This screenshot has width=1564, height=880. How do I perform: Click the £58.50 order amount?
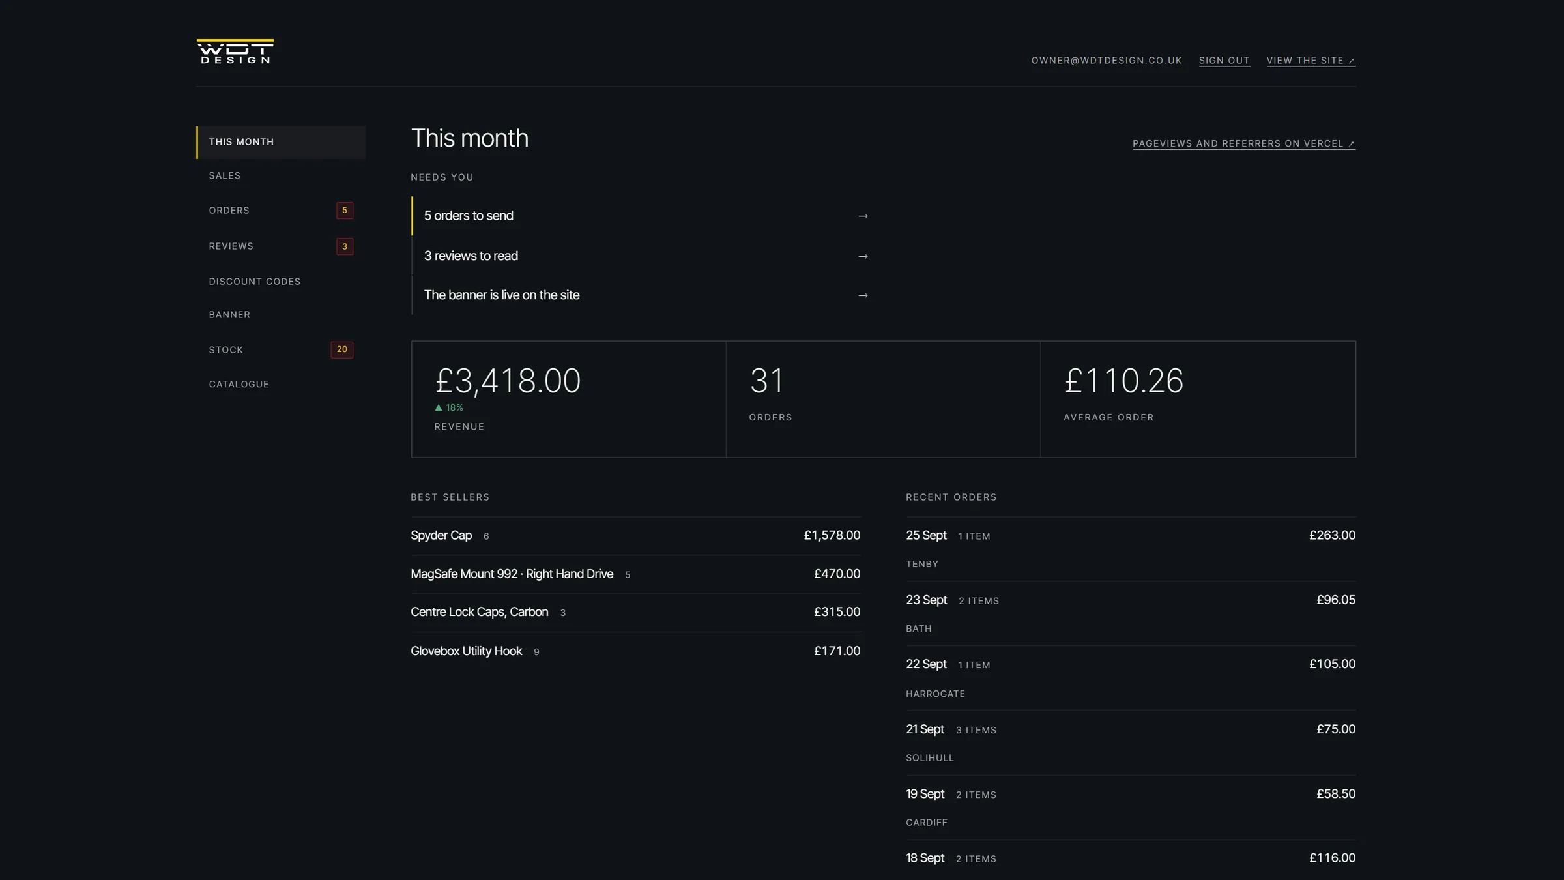click(1336, 794)
